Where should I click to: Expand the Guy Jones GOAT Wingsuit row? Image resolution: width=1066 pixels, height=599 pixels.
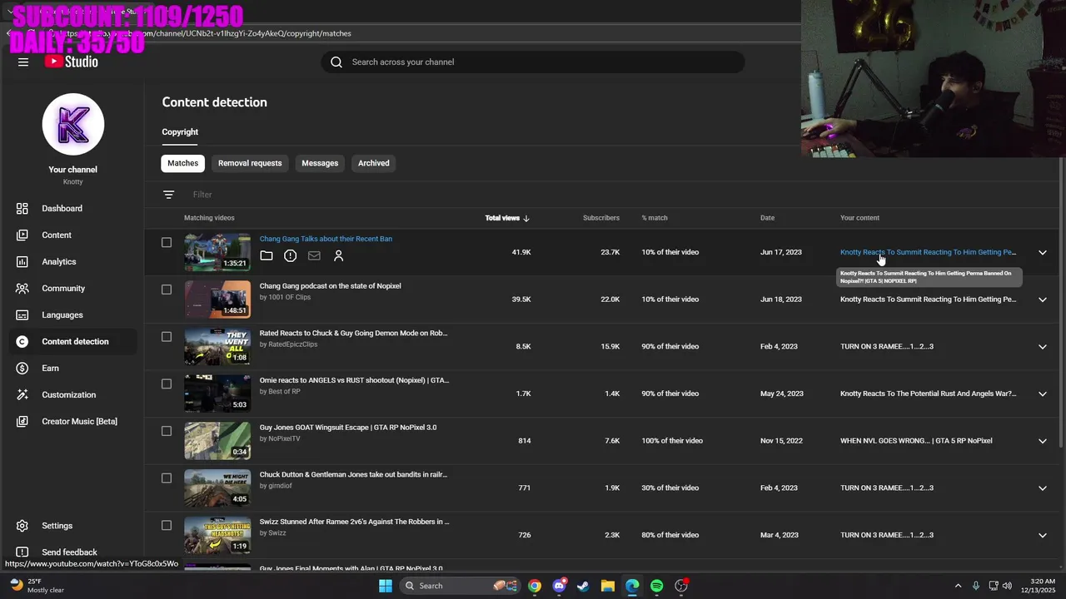pos(1042,441)
